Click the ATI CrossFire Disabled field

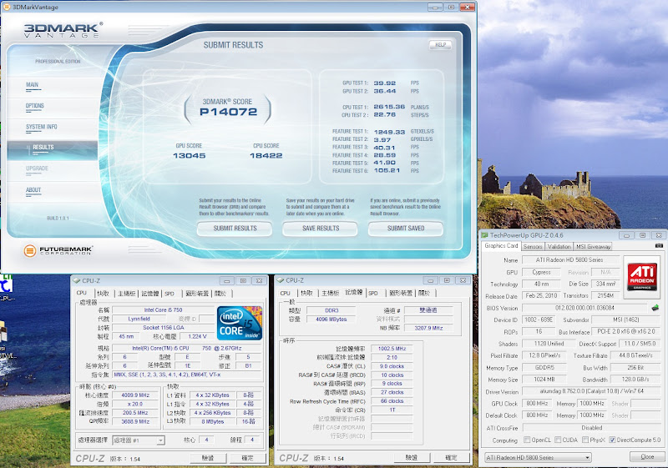coord(592,428)
